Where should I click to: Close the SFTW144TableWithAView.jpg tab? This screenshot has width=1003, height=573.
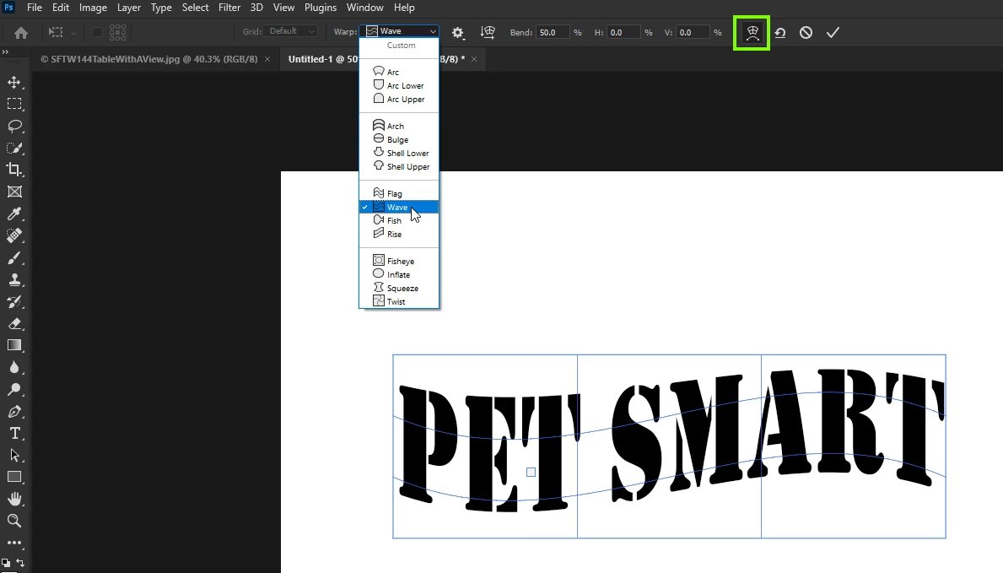point(267,59)
